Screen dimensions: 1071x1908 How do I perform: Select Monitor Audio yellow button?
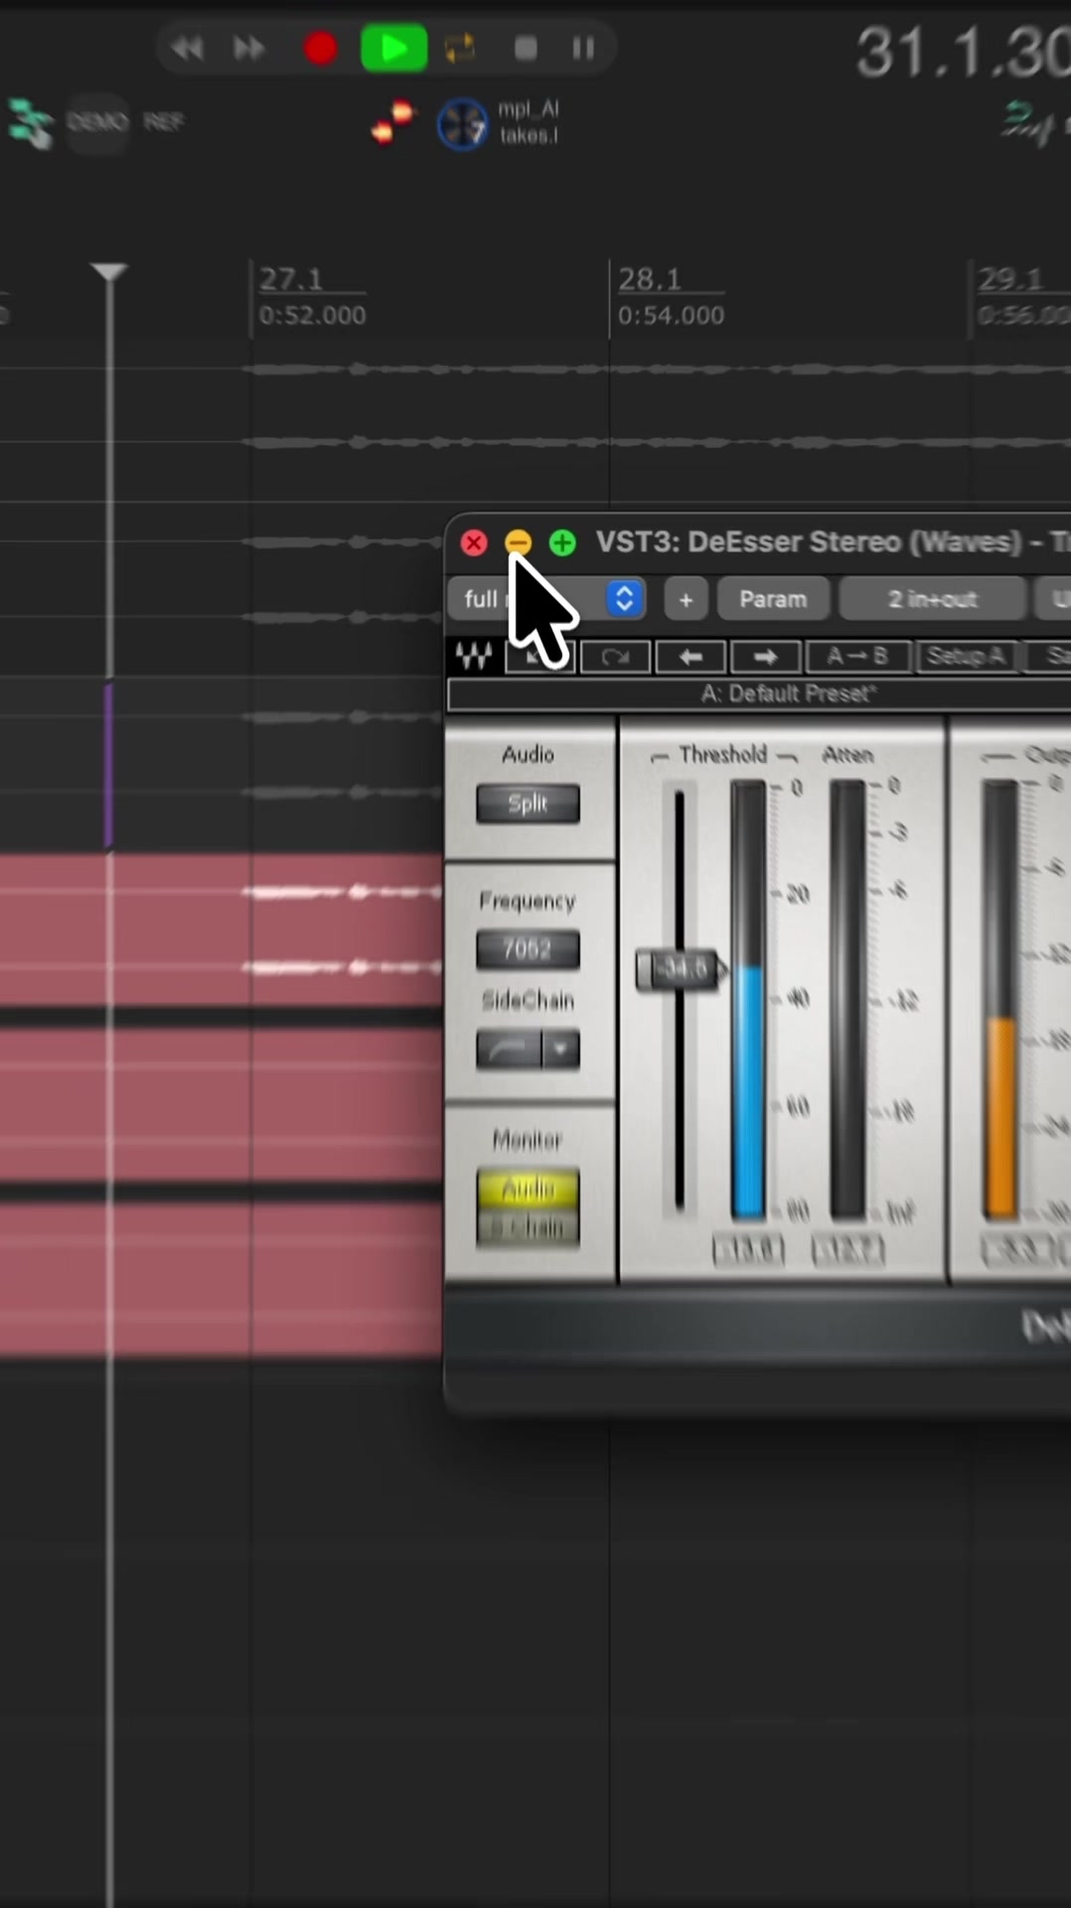pos(528,1190)
